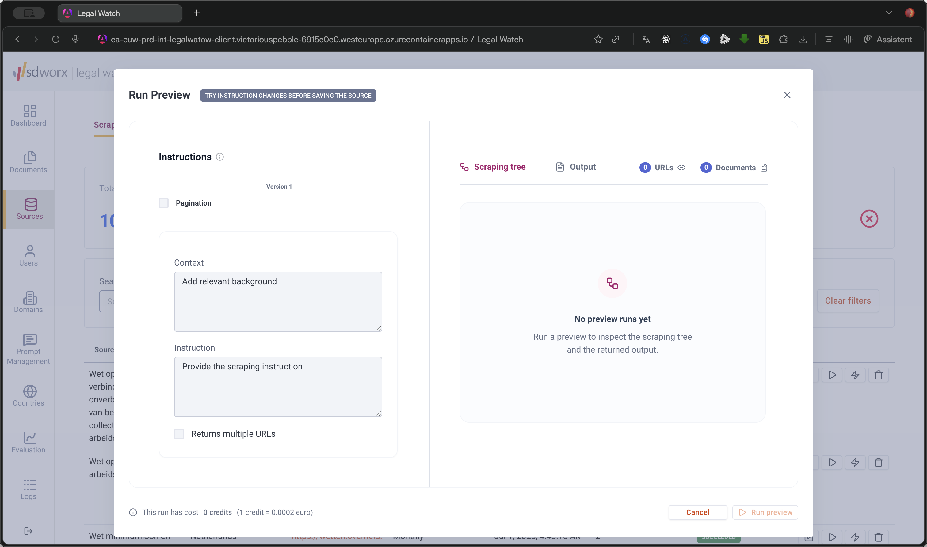Image resolution: width=927 pixels, height=547 pixels.
Task: Click inside the Context text area
Action: (278, 301)
